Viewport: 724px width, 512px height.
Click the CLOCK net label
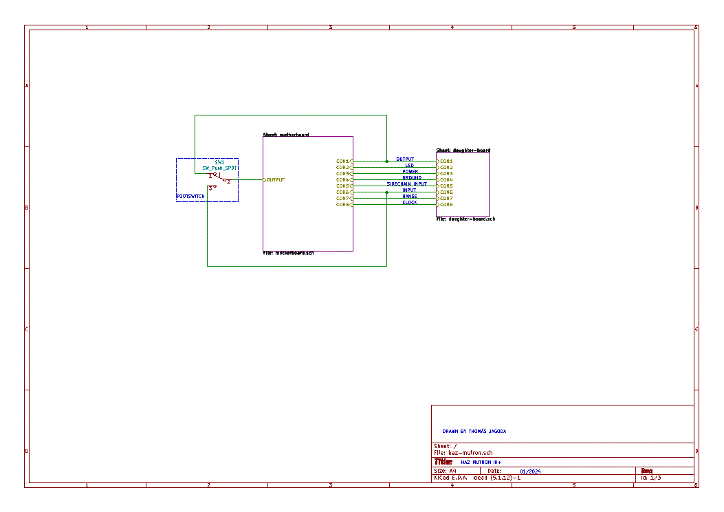410,202
